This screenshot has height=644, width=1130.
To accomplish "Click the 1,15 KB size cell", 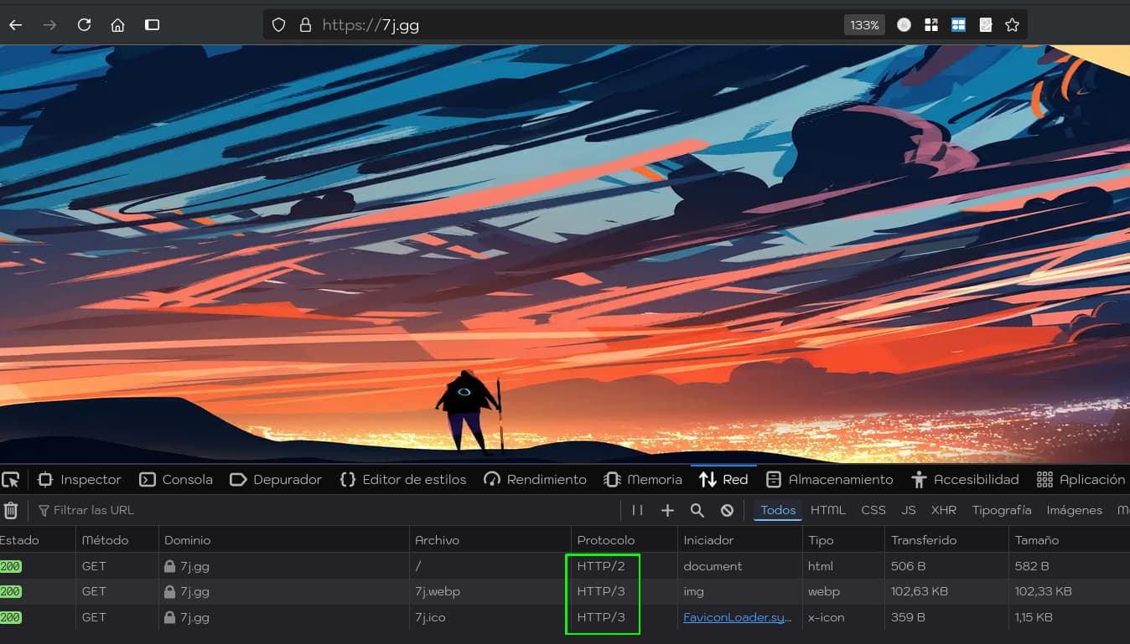I will tap(1034, 617).
